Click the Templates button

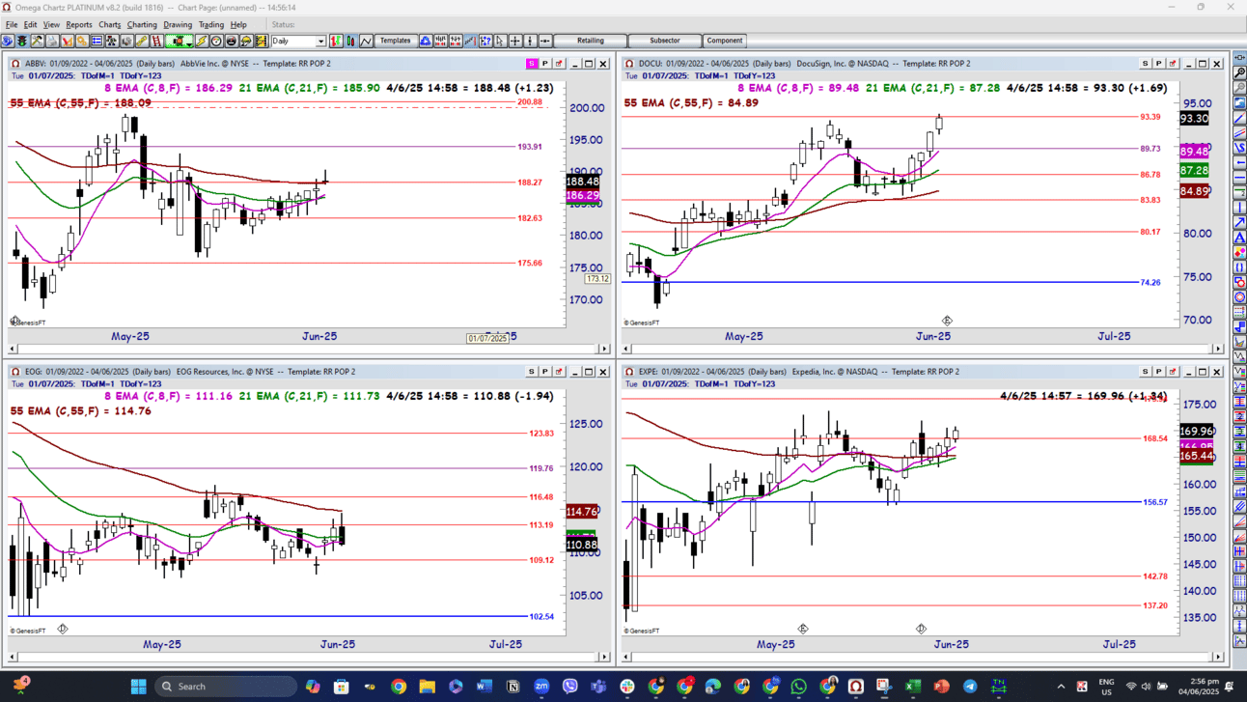coord(395,41)
